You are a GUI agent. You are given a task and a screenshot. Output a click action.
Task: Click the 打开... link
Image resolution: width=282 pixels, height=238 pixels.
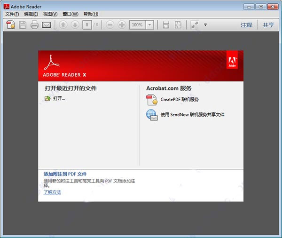(x=59, y=98)
